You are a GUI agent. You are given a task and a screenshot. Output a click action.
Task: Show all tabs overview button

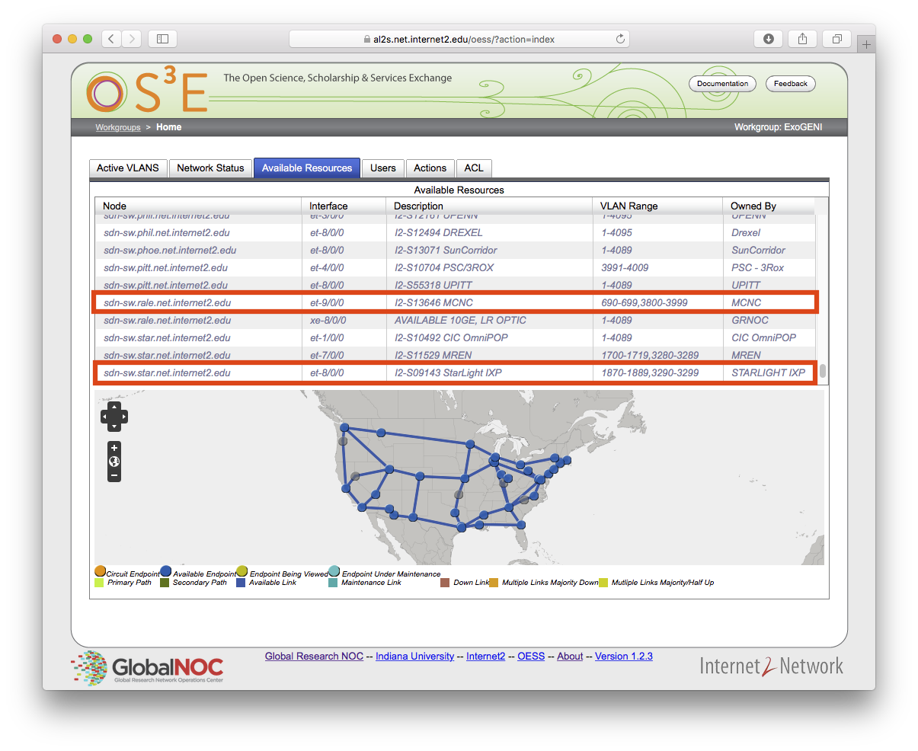click(x=836, y=39)
